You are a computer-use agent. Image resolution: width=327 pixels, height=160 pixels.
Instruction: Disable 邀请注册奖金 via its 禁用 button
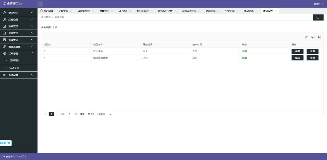point(312,58)
